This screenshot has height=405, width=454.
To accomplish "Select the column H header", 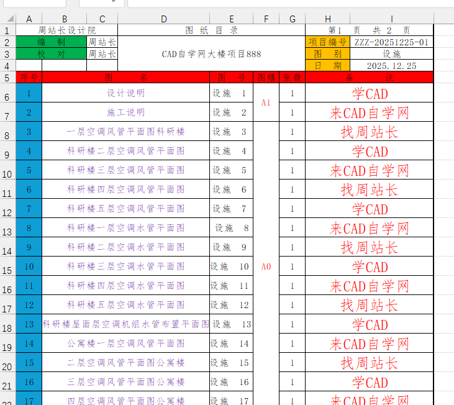I will pos(327,19).
